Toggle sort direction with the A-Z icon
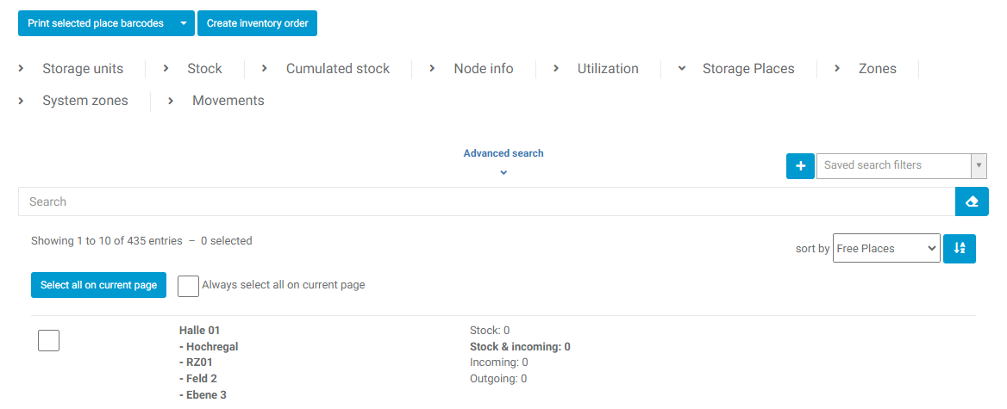This screenshot has height=409, width=1007. (960, 248)
